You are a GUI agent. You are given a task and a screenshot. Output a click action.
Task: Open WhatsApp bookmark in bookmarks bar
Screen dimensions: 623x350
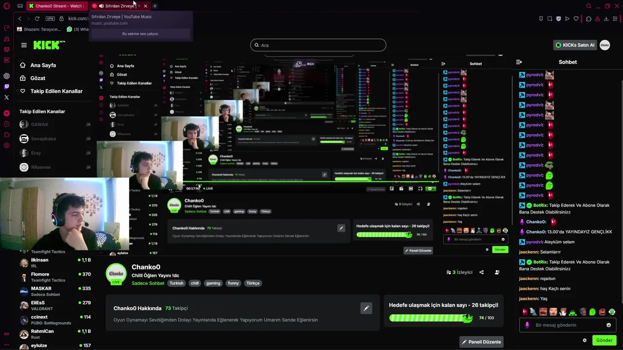point(78,29)
